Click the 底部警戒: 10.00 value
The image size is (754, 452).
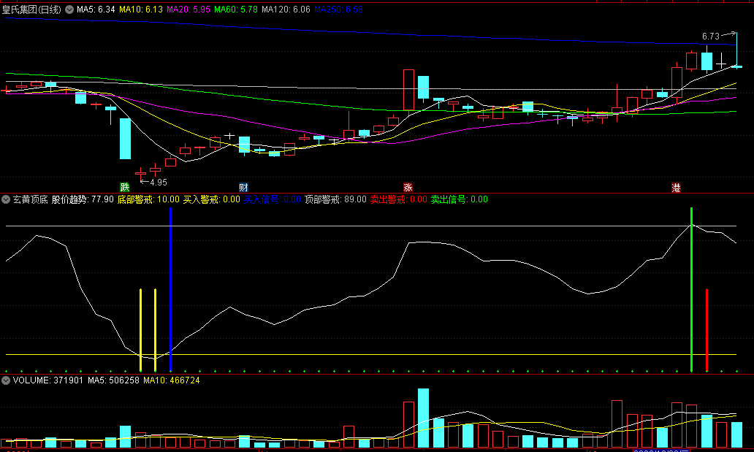click(x=148, y=199)
